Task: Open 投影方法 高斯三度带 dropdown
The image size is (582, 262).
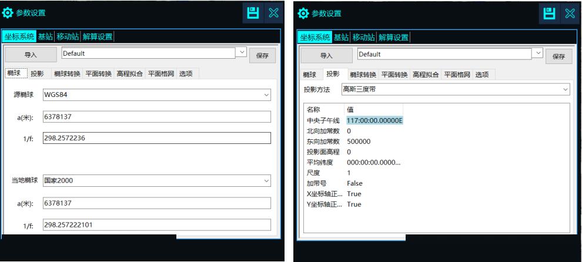Action: 456,89
